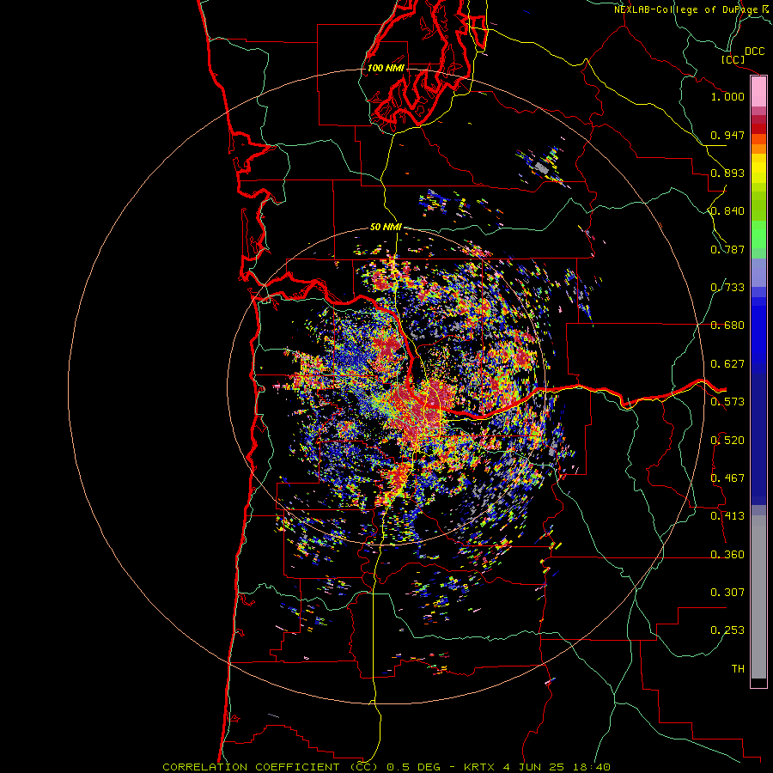
Task: Select the 0.413 value on the color scale
Action: coord(727,516)
